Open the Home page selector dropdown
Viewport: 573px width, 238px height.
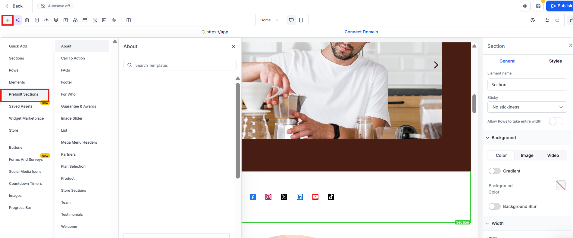point(269,20)
